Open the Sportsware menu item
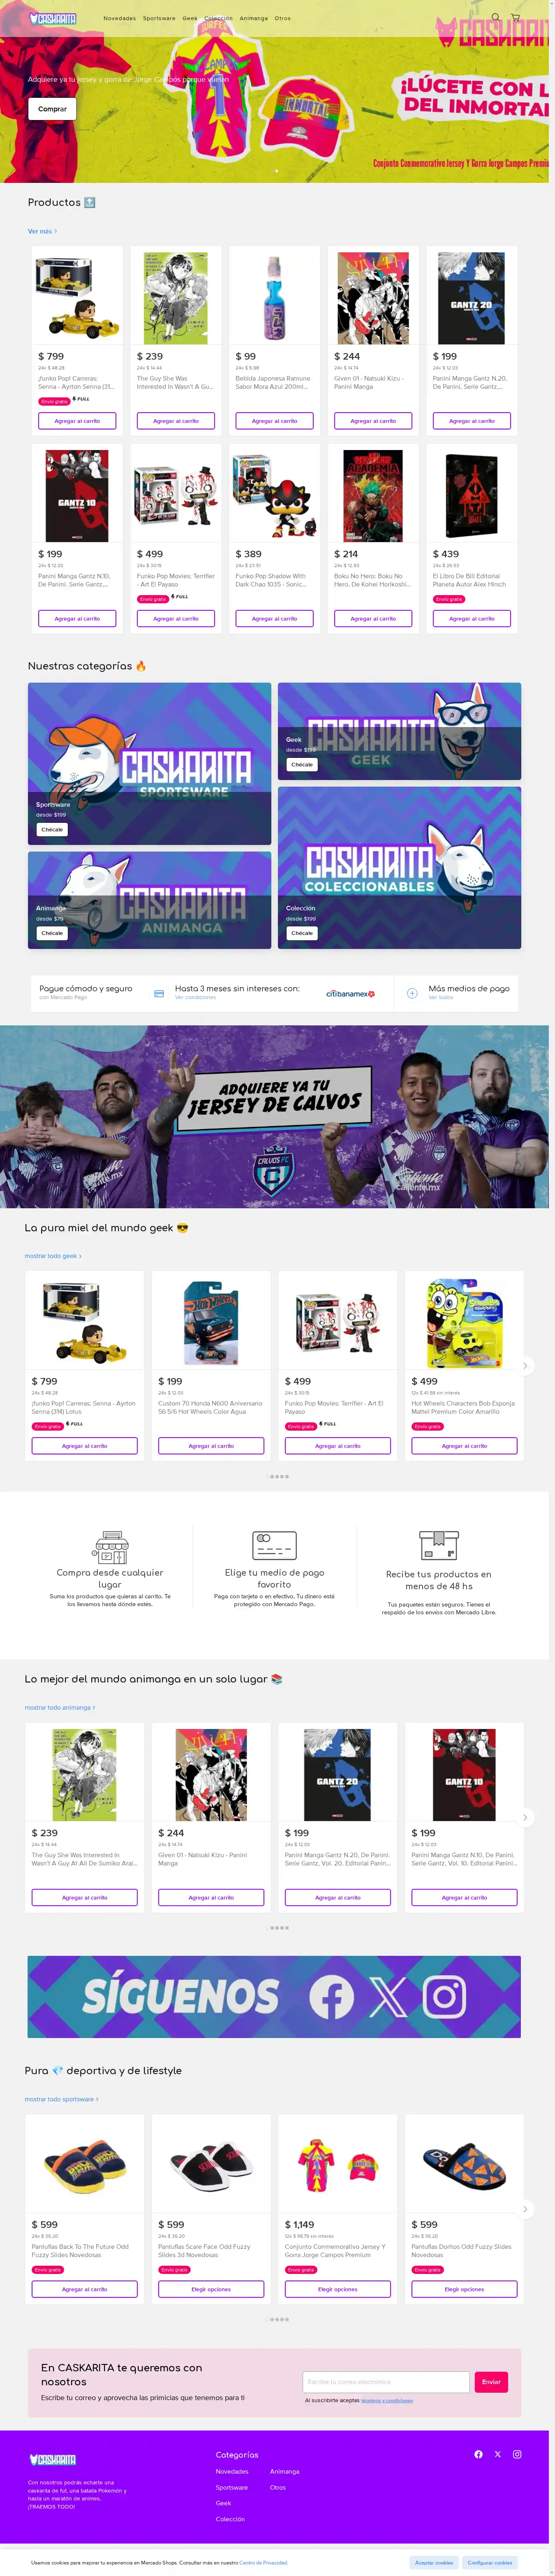The image size is (555, 2576). click(159, 18)
